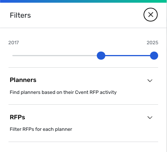Click the right year range slider handle

pyautogui.click(x=154, y=56)
